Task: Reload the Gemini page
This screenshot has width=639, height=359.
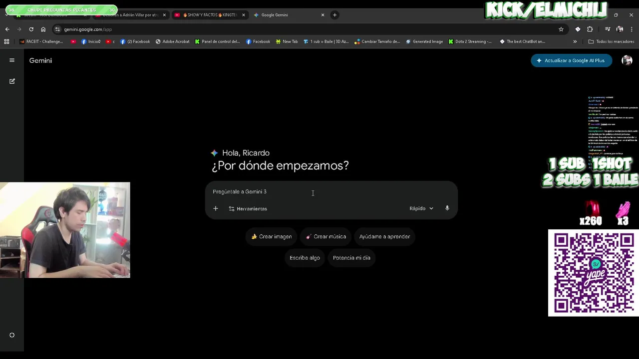Action: tap(31, 29)
